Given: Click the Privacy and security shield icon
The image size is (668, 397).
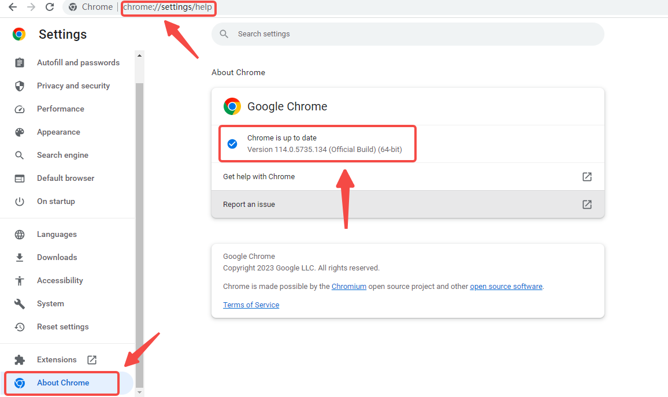Looking at the screenshot, I should click(x=20, y=86).
